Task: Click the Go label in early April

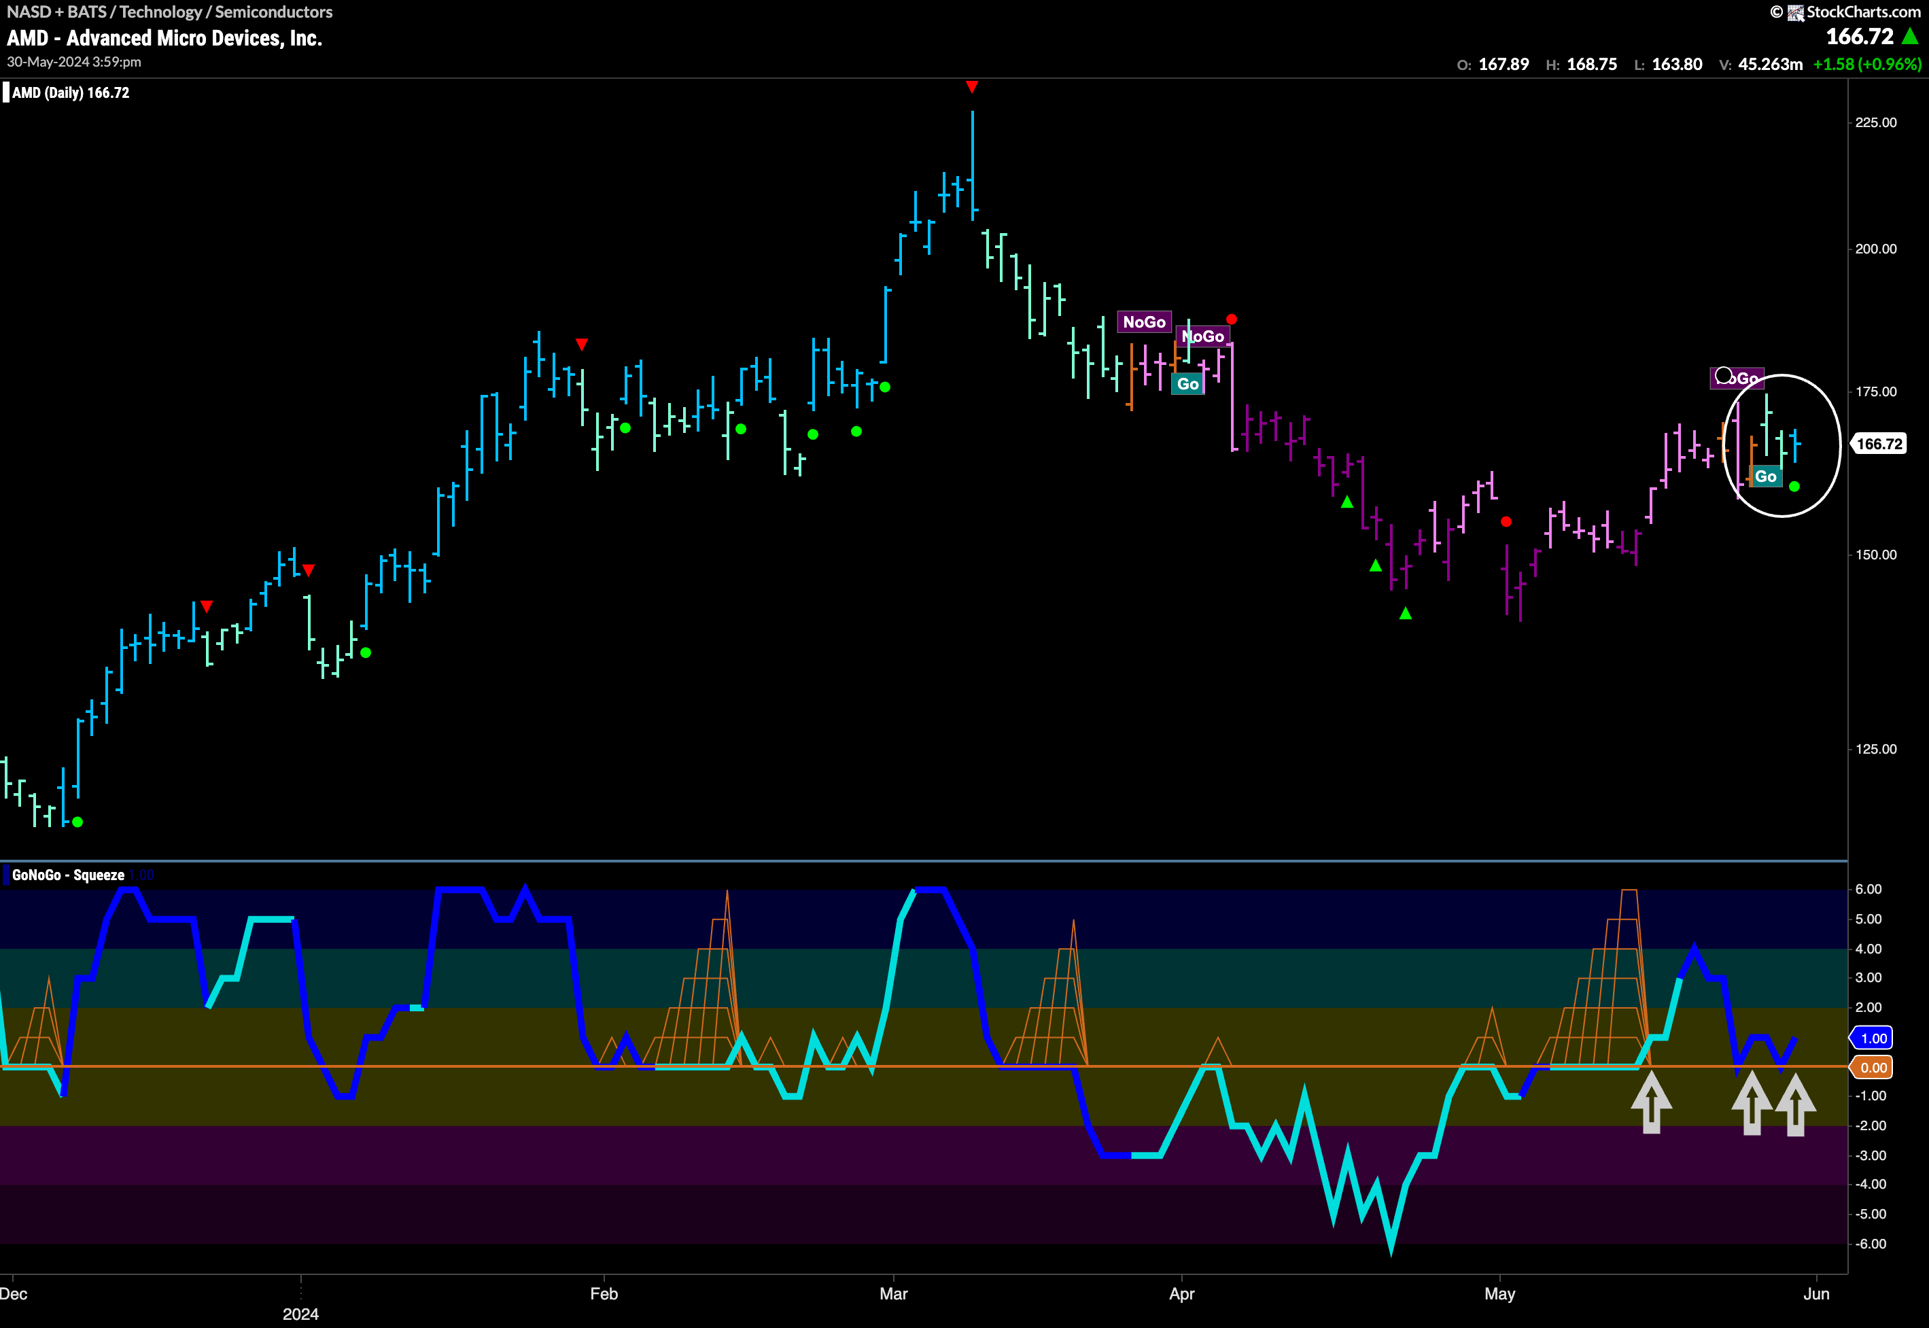Action: 1187,383
